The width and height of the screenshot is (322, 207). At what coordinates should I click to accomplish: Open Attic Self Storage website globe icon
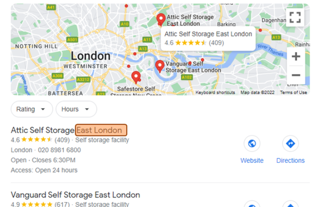(x=252, y=143)
